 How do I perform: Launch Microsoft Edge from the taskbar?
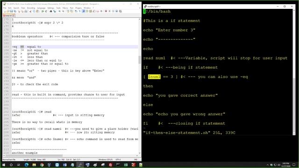[x=26, y=165]
